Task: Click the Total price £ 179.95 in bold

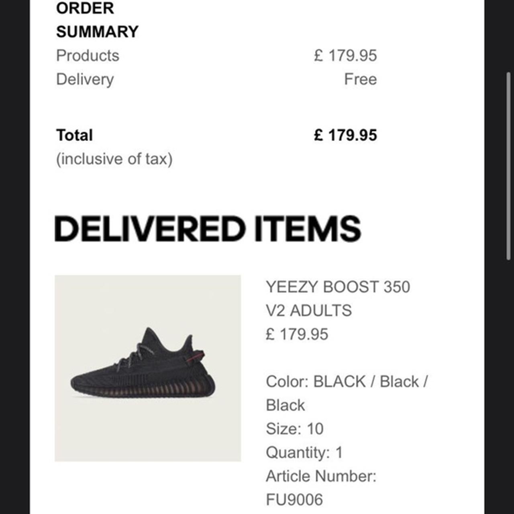Action: tap(345, 135)
